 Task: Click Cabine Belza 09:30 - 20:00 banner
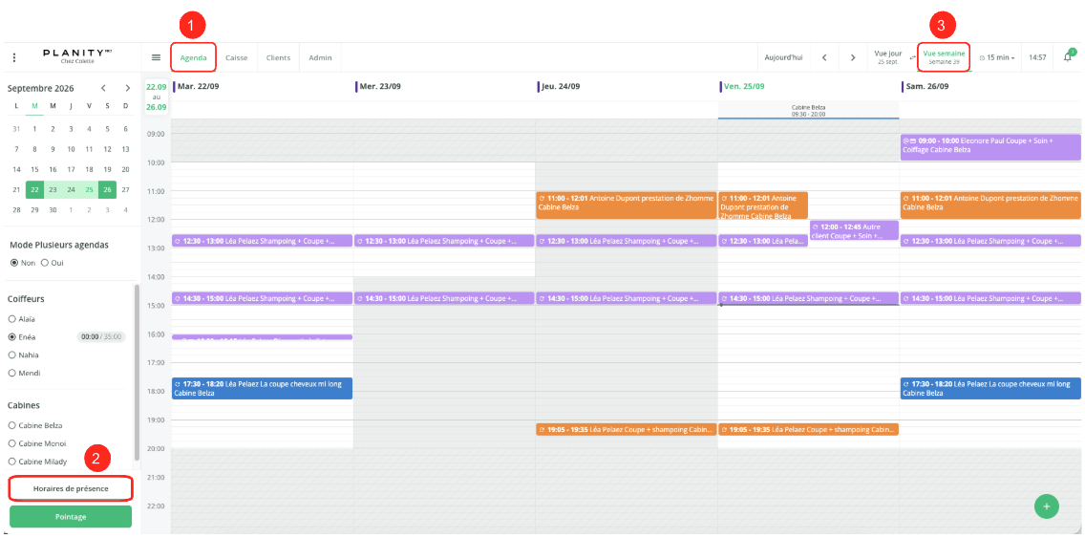coord(808,110)
